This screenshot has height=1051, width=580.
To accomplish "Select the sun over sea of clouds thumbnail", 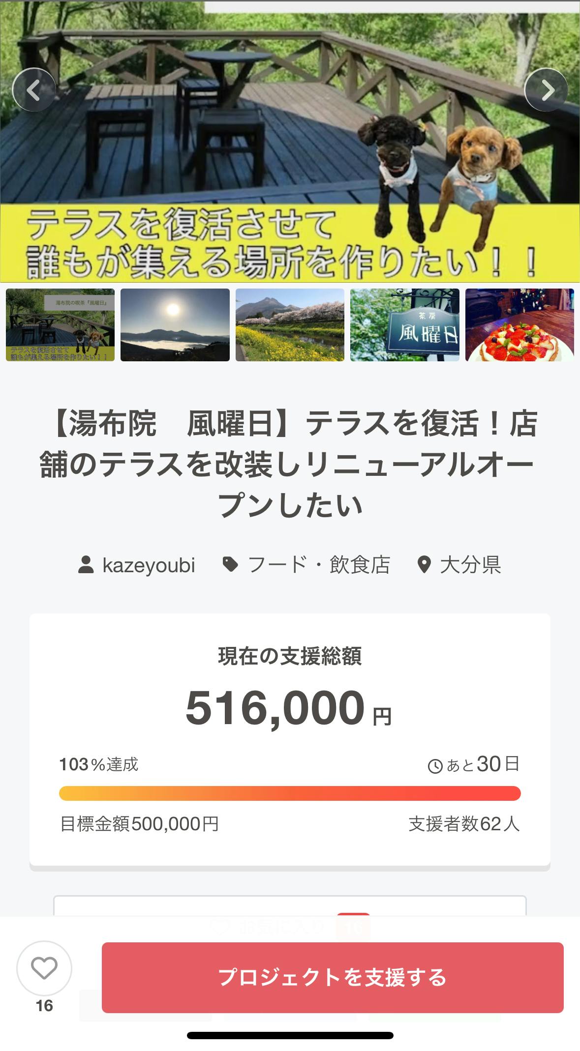I will pyautogui.click(x=175, y=325).
